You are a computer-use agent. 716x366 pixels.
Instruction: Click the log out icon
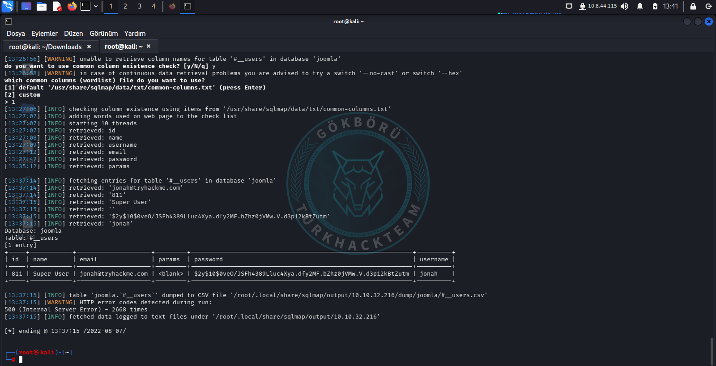pyautogui.click(x=708, y=6)
